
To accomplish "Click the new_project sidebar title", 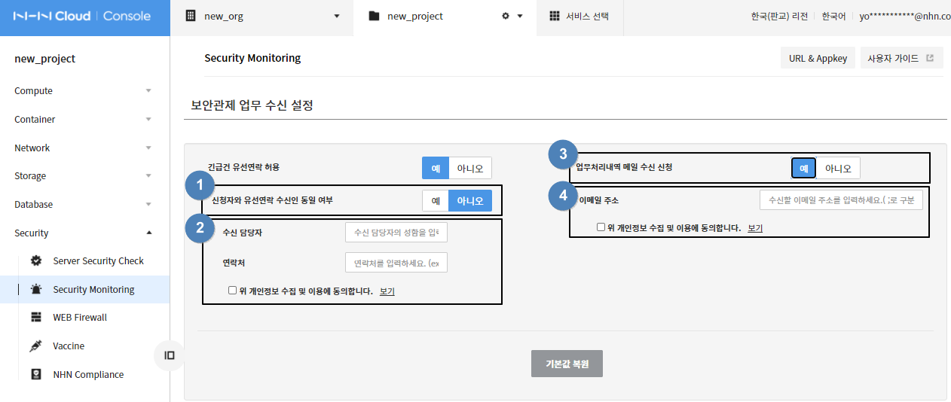I will click(x=45, y=59).
